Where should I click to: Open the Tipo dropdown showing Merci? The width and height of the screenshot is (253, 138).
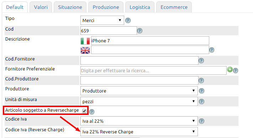coord(102,20)
